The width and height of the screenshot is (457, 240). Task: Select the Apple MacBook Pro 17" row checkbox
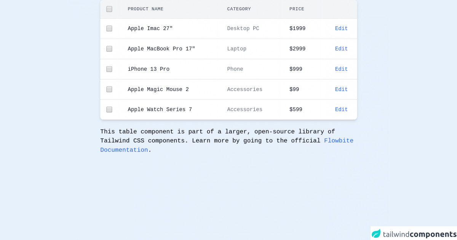[109, 49]
